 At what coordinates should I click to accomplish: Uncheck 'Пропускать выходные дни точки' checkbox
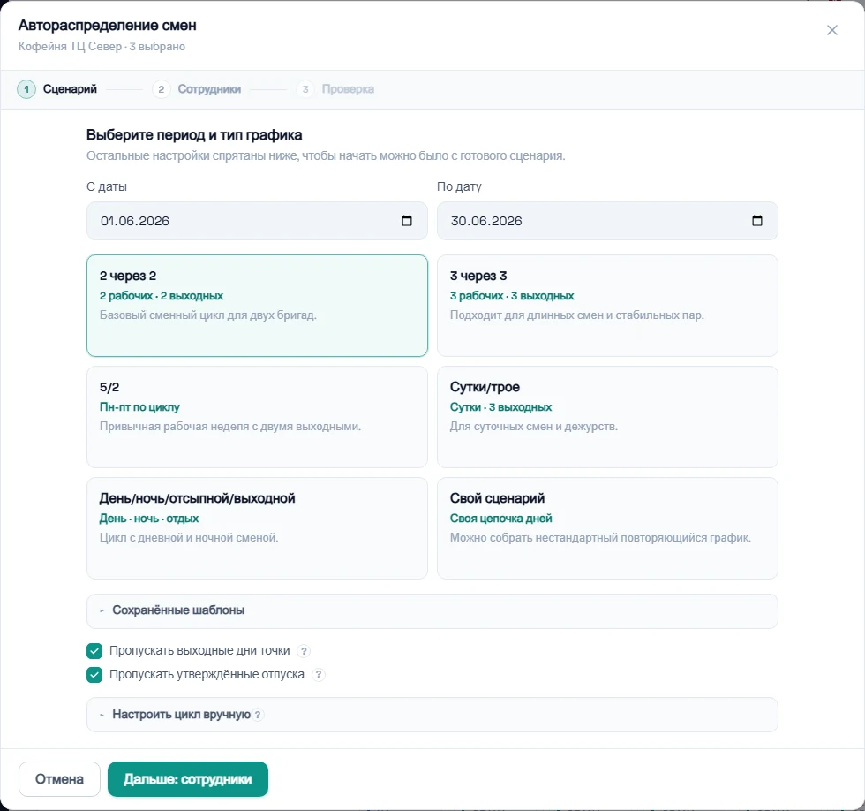(x=94, y=651)
